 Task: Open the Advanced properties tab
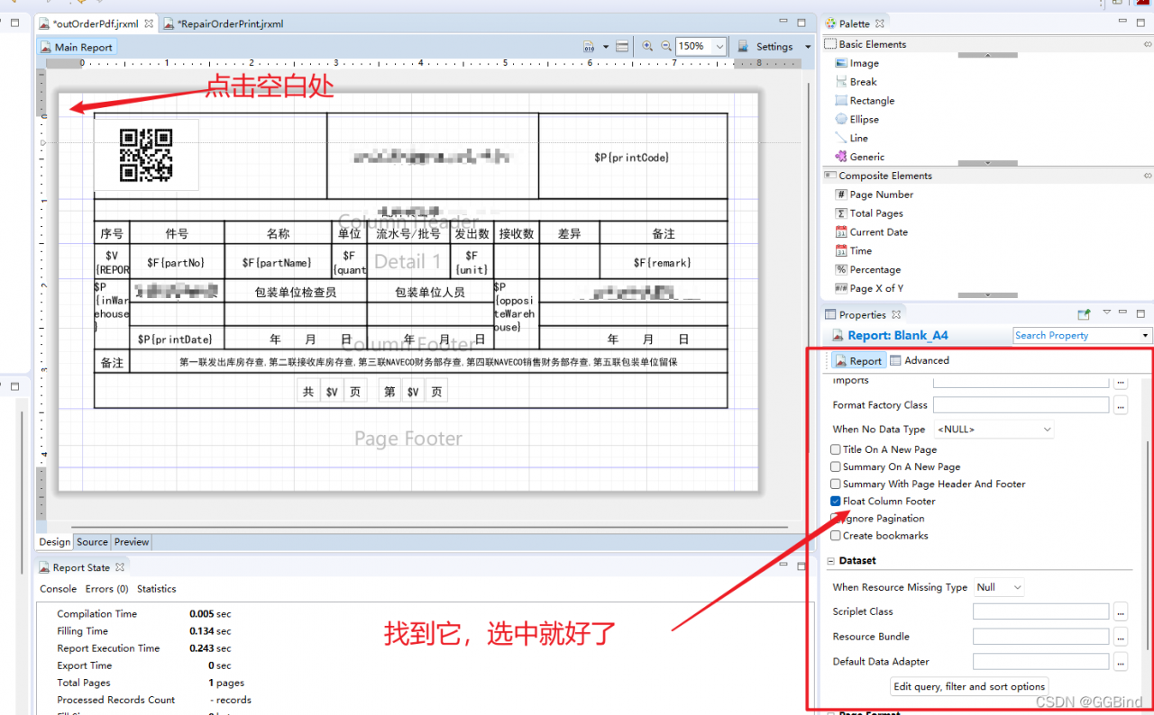[x=920, y=360]
